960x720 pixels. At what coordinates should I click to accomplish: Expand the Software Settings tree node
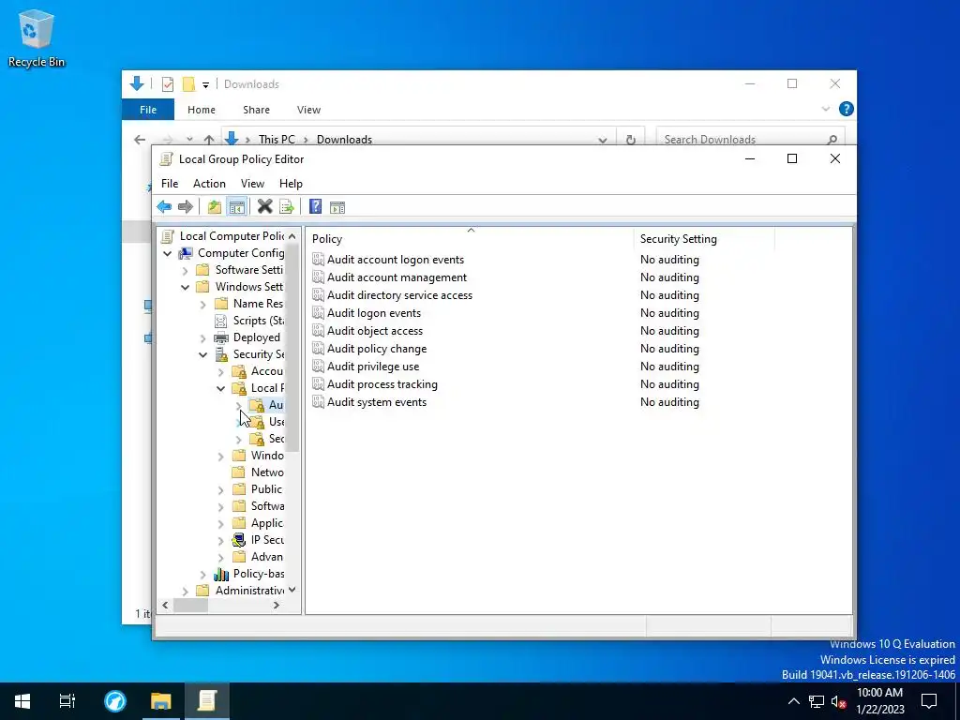pyautogui.click(x=185, y=270)
